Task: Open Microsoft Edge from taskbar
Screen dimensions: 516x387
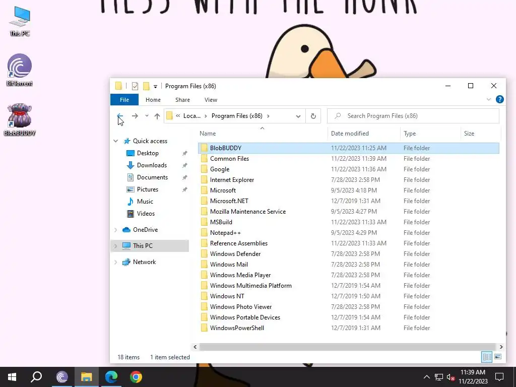Action: (111, 377)
